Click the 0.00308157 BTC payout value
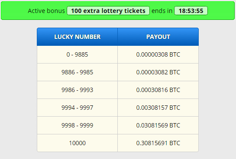The height and width of the screenshot is (159, 236). pyautogui.click(x=158, y=108)
